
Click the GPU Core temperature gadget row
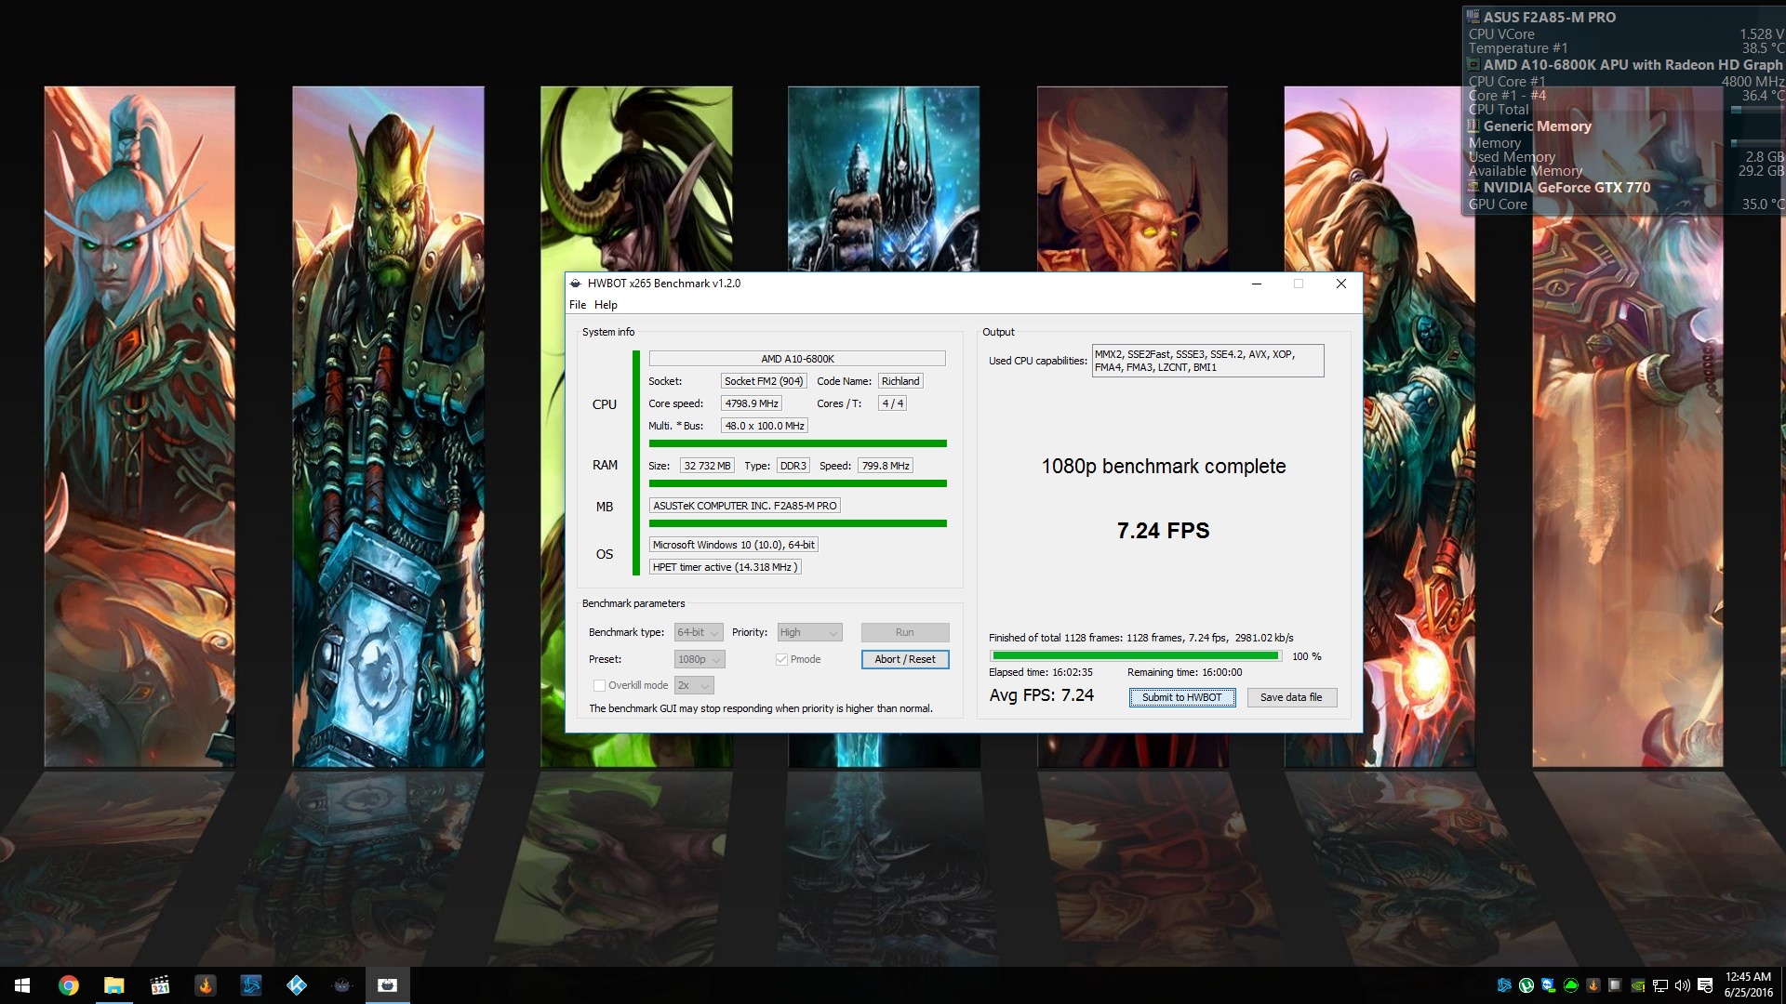(x=1625, y=205)
